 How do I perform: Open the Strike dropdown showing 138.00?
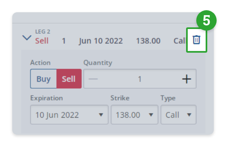pyautogui.click(x=134, y=115)
